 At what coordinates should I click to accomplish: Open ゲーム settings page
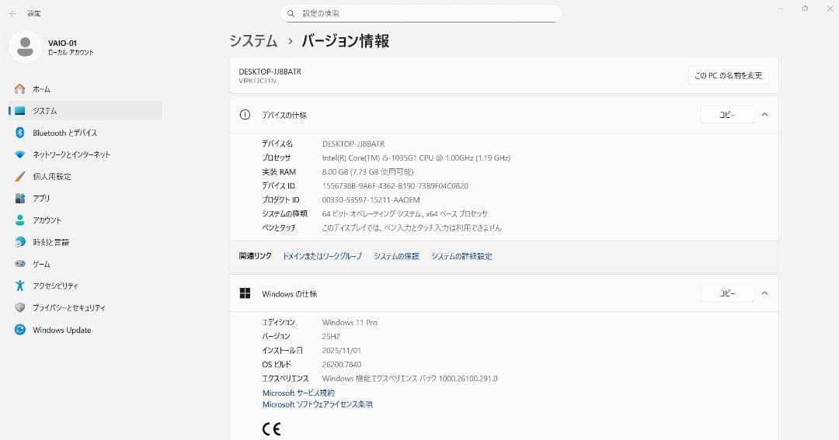pyautogui.click(x=85, y=264)
